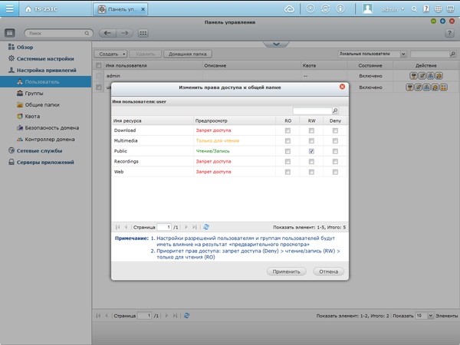Check Deny for Download folder
This screenshot has height=345, width=460.
(335, 130)
